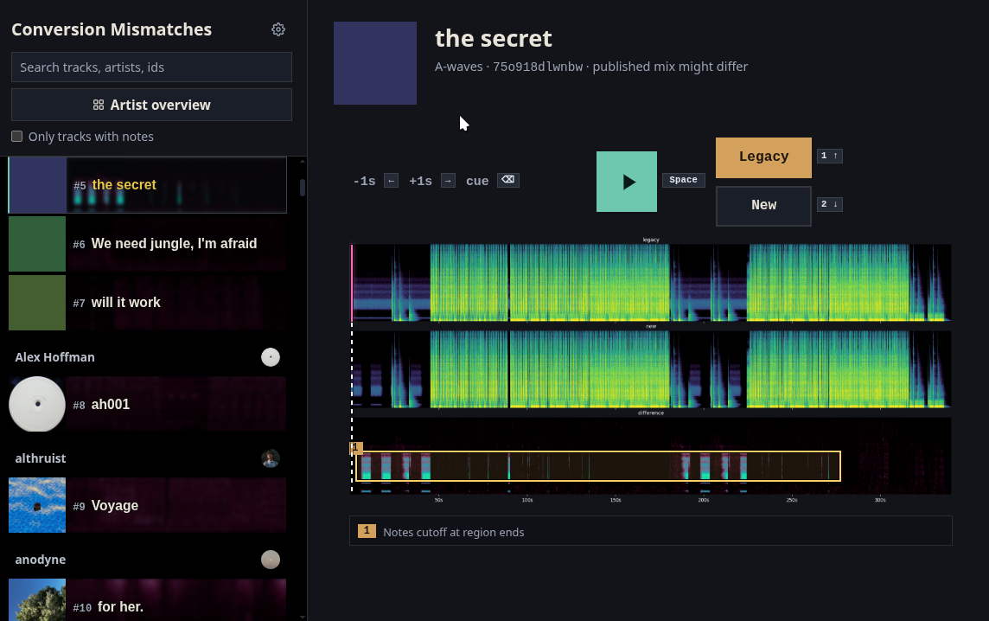Seek within the legacy spectrogram

651,283
